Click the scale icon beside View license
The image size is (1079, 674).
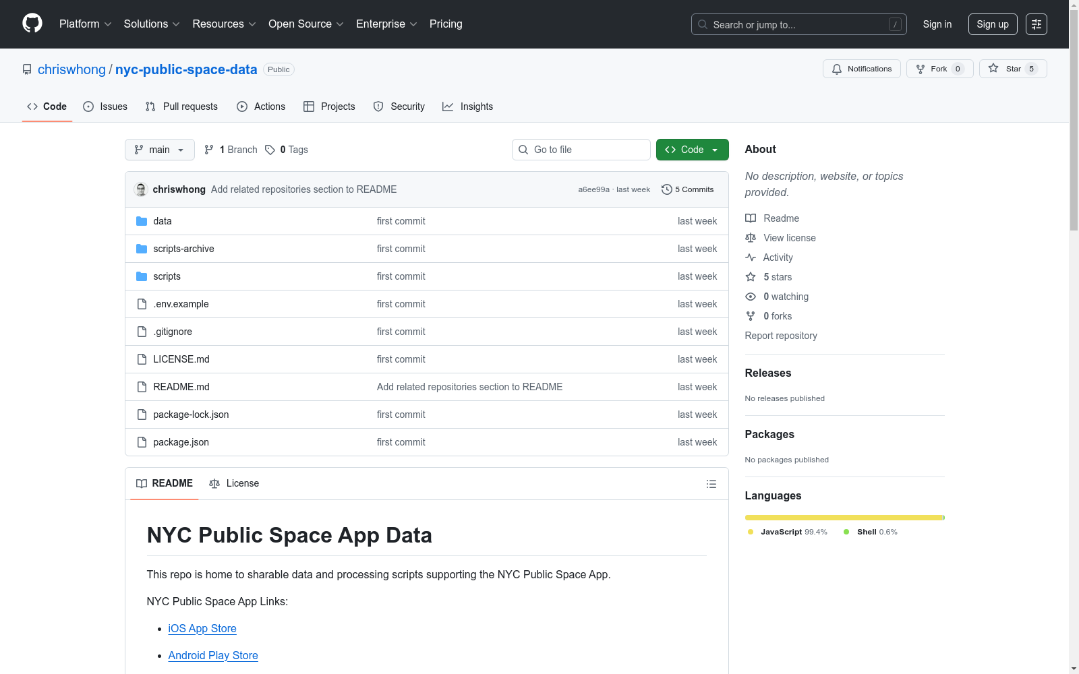coord(751,238)
